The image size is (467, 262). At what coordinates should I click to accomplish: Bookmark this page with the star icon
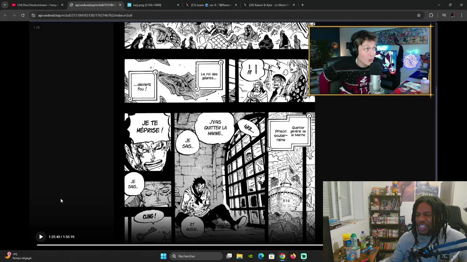(x=419, y=15)
